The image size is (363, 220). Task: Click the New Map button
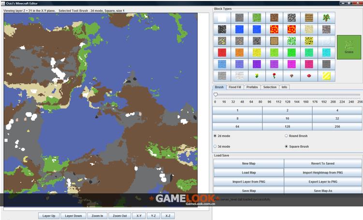click(x=248, y=163)
